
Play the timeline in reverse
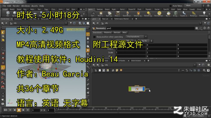coord(15,110)
